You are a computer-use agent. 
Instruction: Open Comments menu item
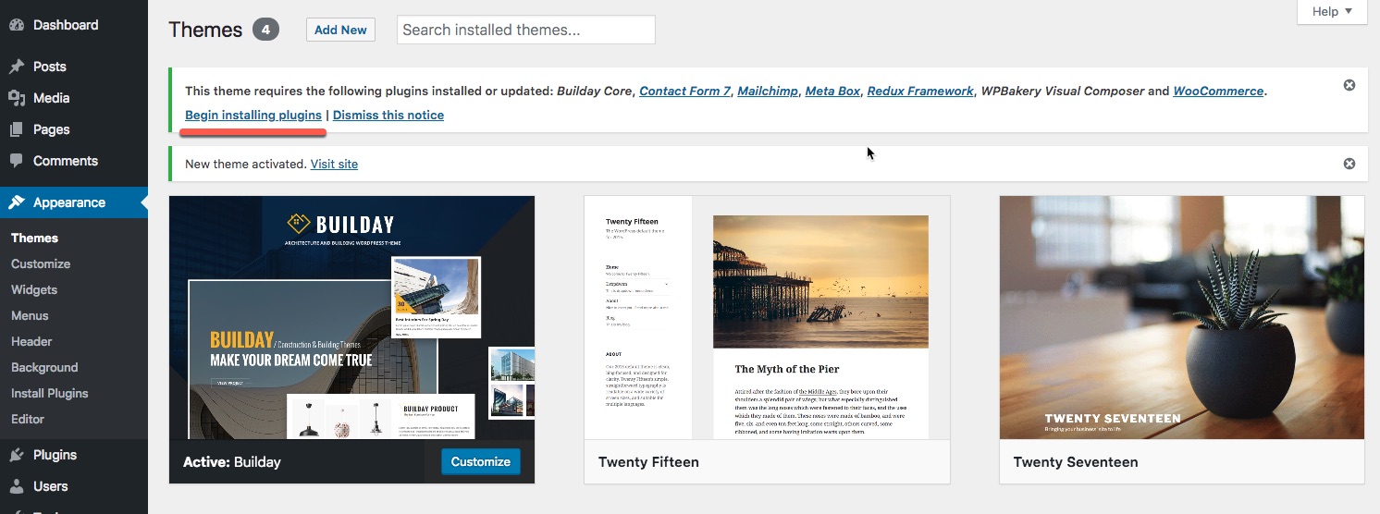pyautogui.click(x=74, y=161)
